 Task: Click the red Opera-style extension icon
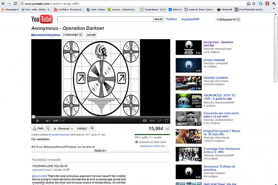[x=267, y=4]
